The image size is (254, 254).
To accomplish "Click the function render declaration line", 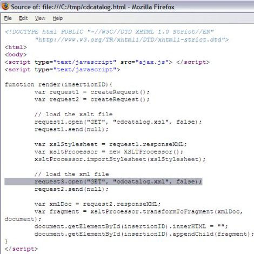I will (x=58, y=84).
